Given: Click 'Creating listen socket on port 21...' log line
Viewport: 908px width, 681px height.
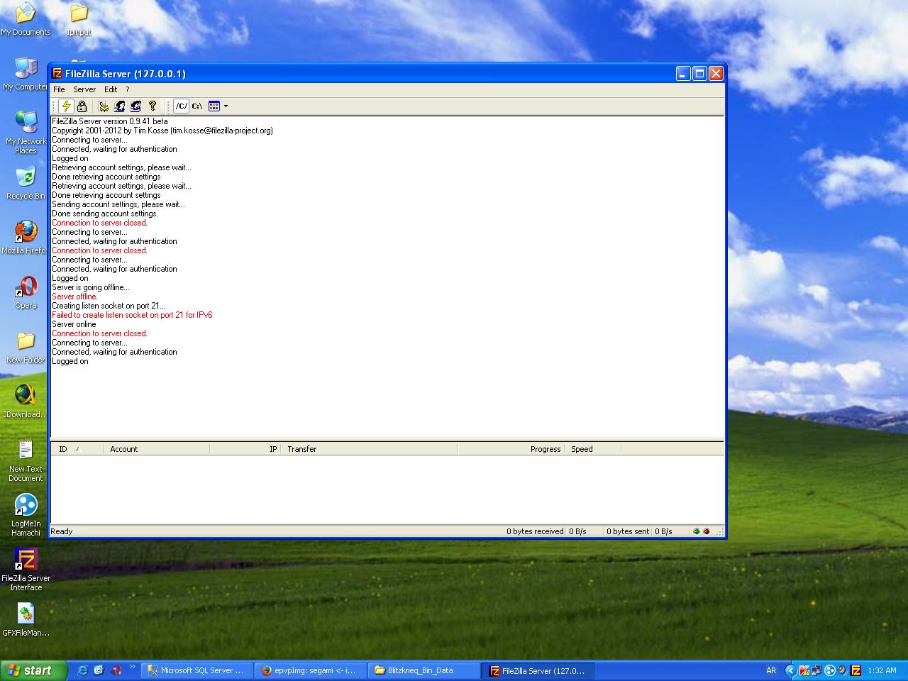Looking at the screenshot, I should [x=109, y=306].
